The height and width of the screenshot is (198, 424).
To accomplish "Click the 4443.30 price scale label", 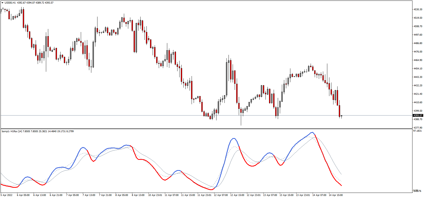I will click(418, 77).
